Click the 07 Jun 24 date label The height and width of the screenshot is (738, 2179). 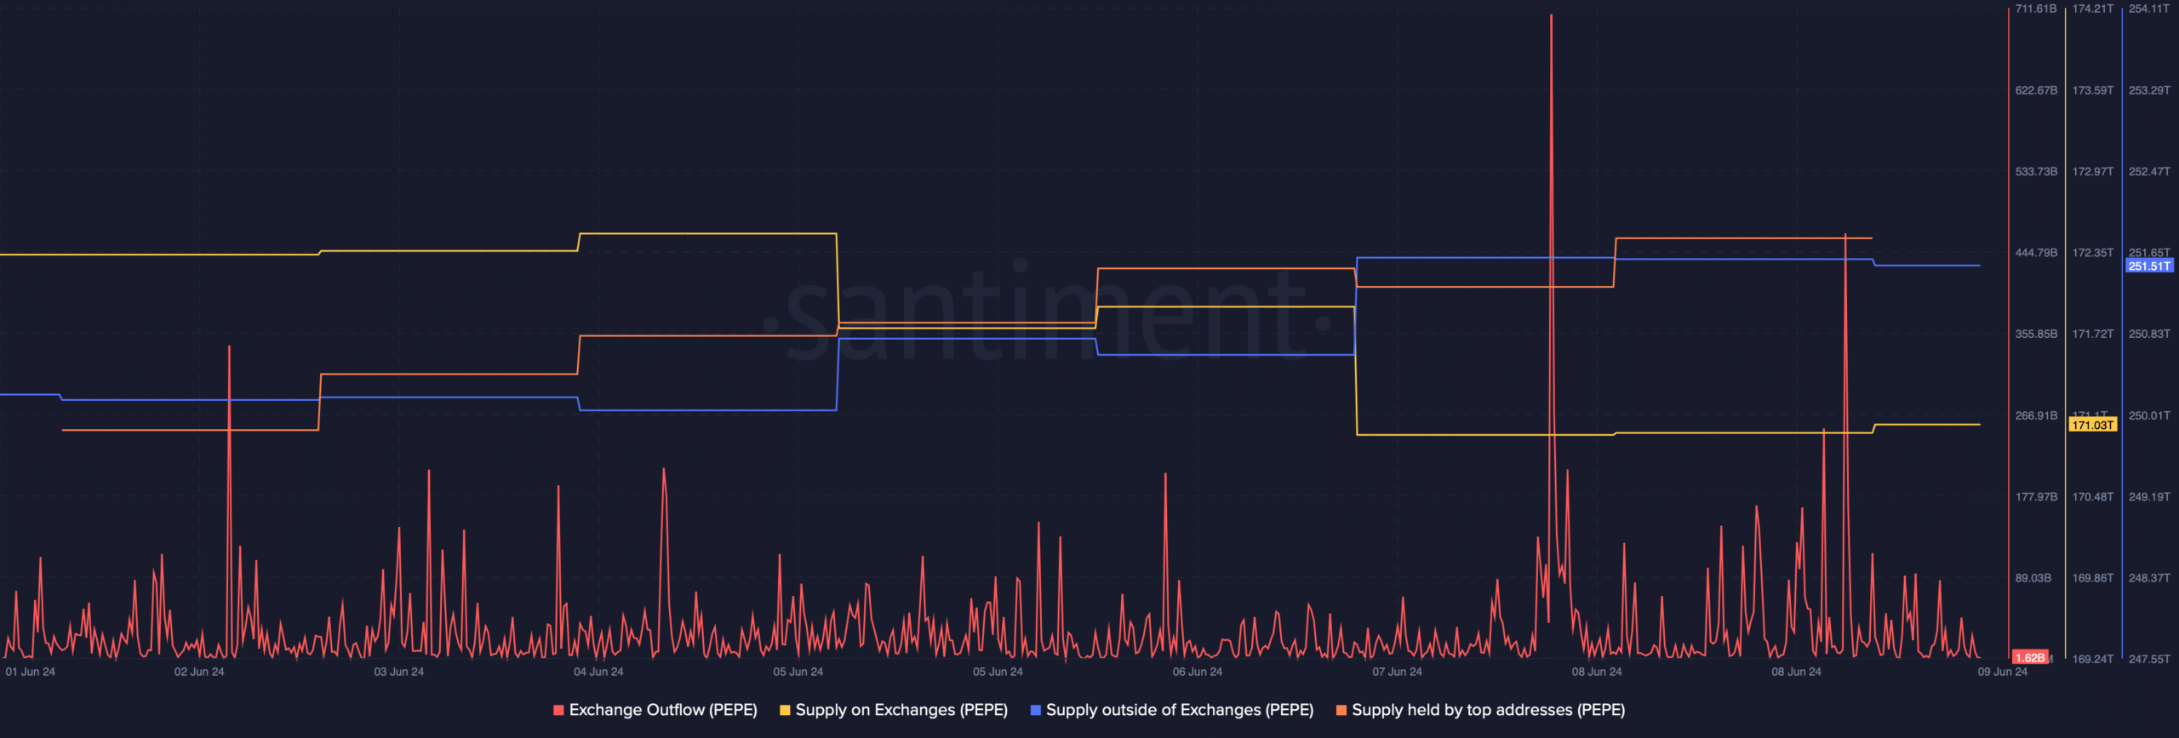(x=1397, y=672)
